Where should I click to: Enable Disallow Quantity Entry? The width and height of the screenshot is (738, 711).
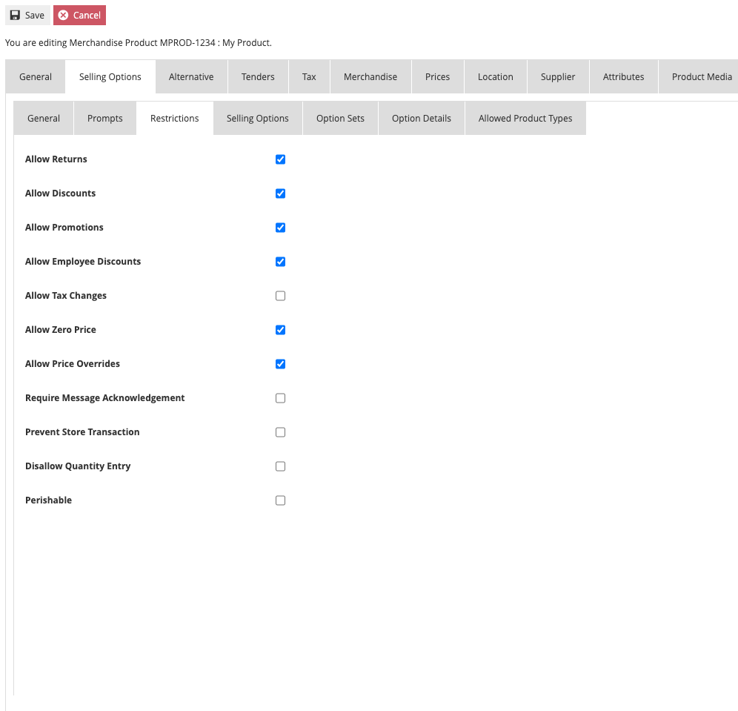coord(280,466)
